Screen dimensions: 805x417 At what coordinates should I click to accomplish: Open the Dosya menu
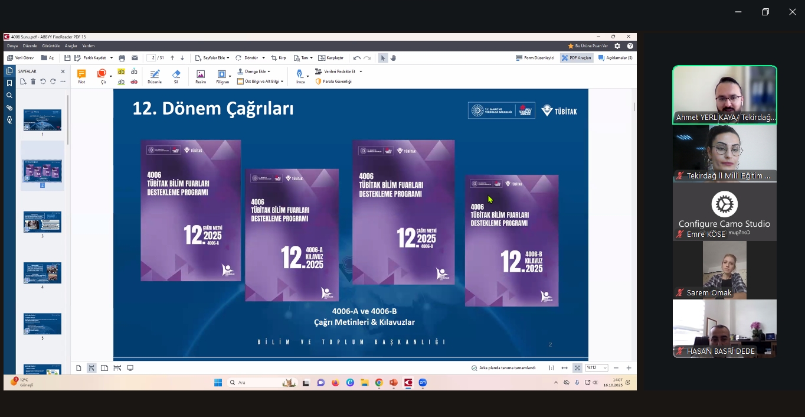12,46
